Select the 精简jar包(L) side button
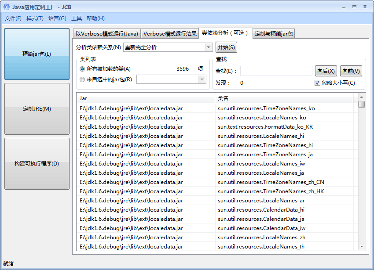Viewport: 374px width, 270px height. (37, 54)
